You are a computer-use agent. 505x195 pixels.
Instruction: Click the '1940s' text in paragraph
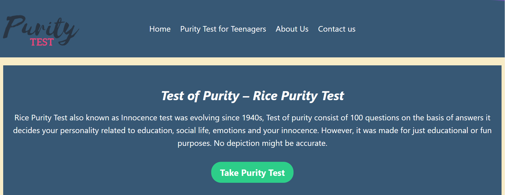click(252, 118)
